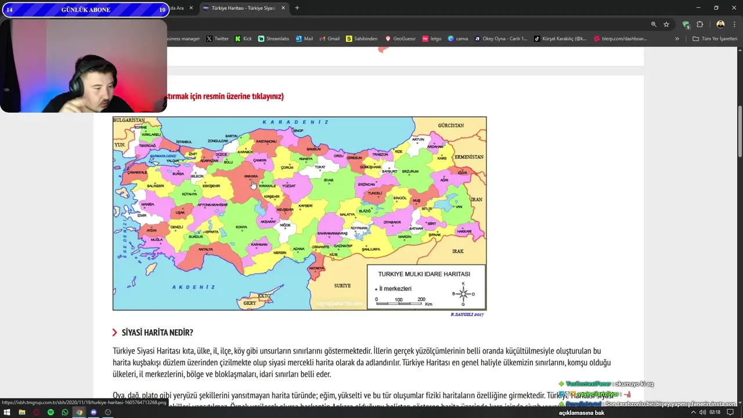Open the letgo bookmark

pos(432,39)
